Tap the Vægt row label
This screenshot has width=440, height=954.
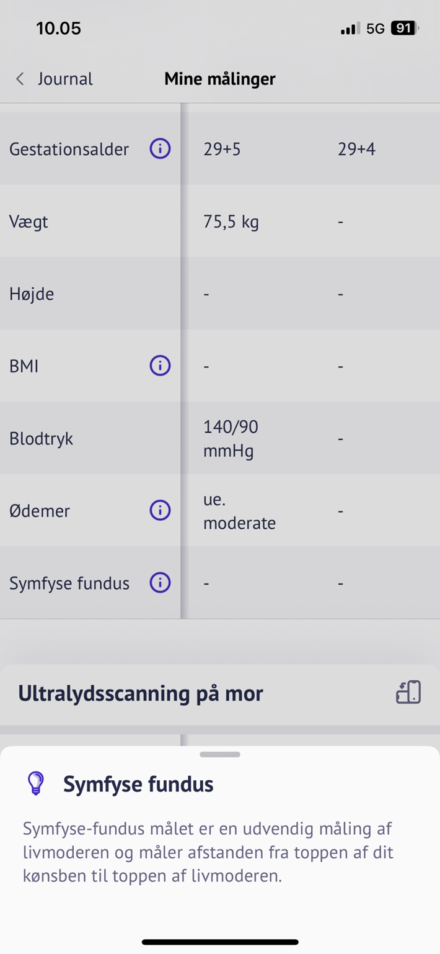click(x=28, y=222)
